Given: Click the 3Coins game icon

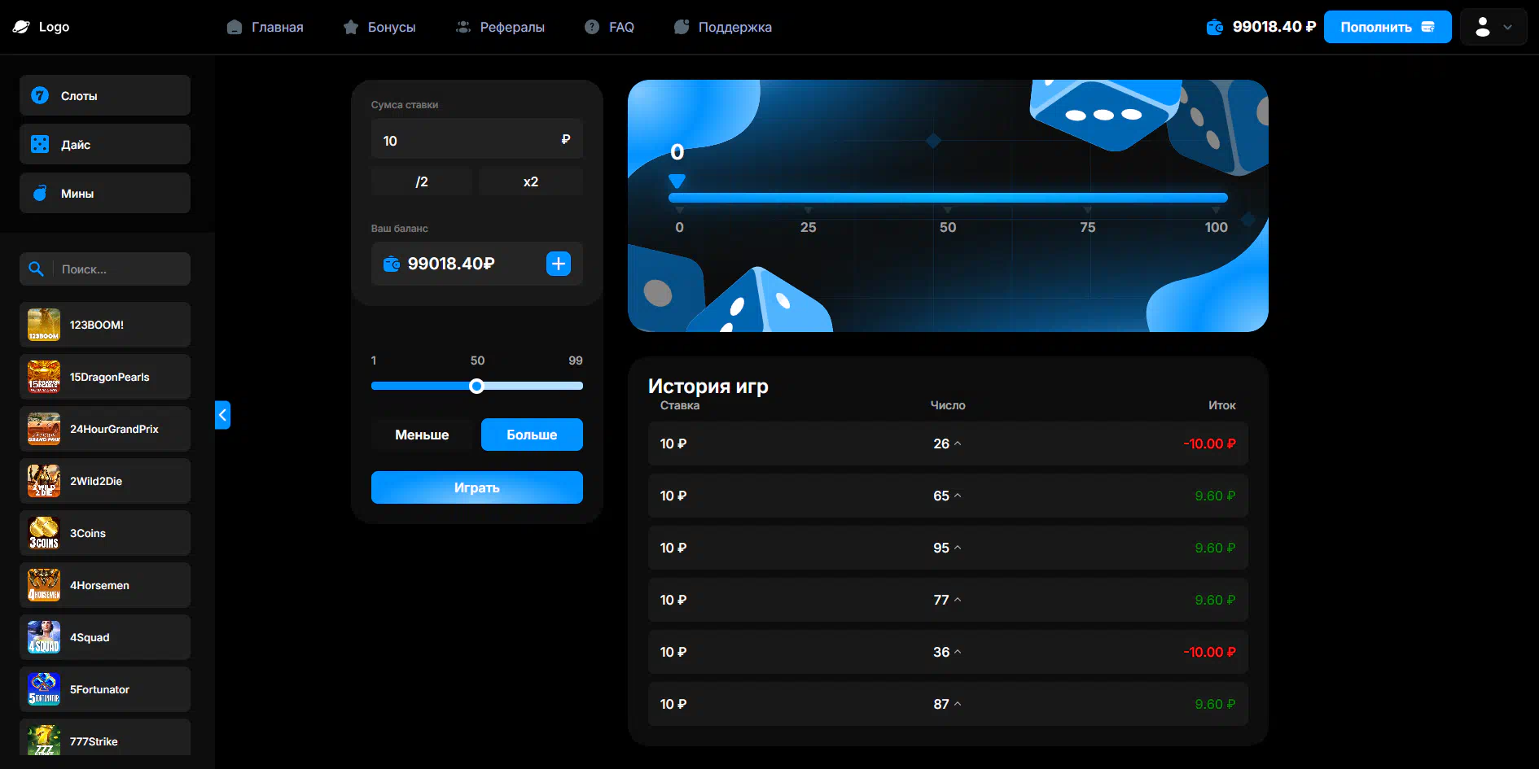Looking at the screenshot, I should (44, 533).
